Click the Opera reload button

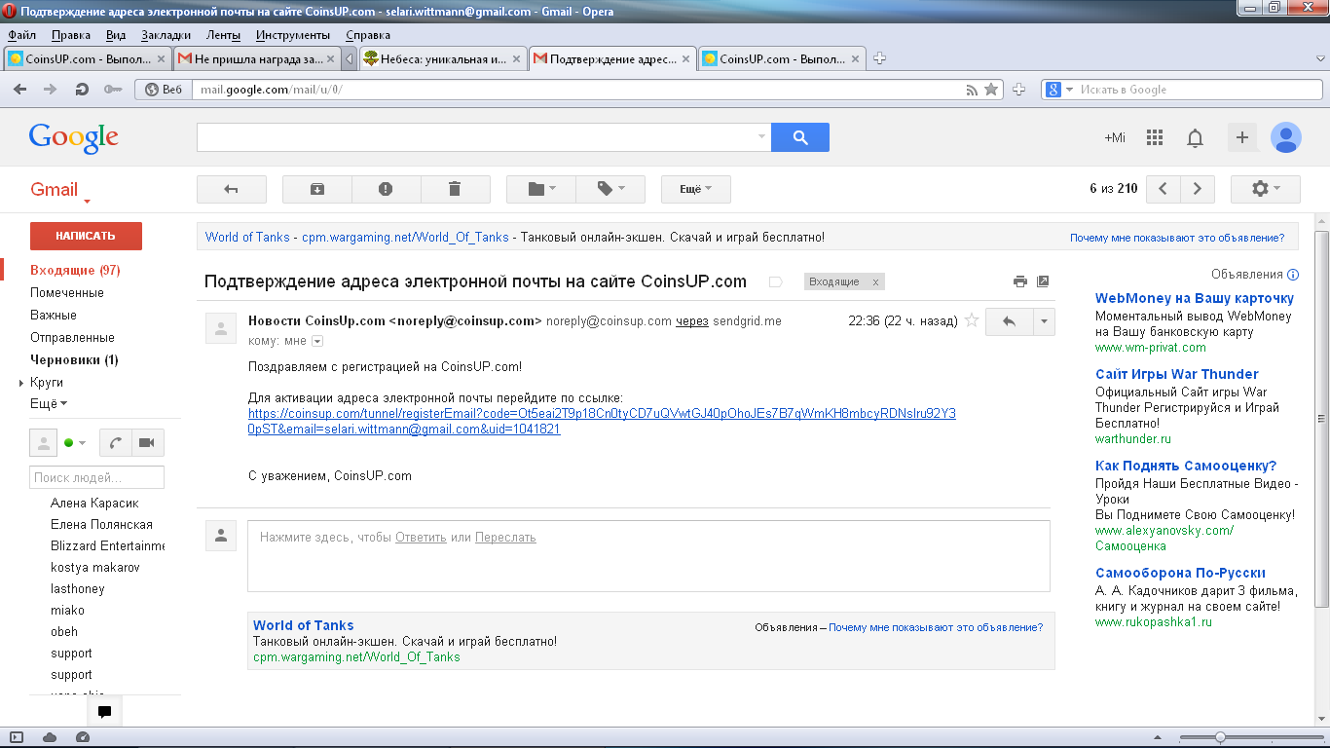(83, 89)
